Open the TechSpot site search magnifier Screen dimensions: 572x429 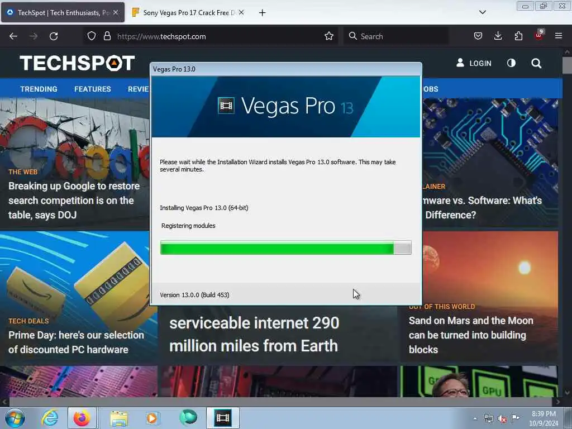(x=536, y=64)
